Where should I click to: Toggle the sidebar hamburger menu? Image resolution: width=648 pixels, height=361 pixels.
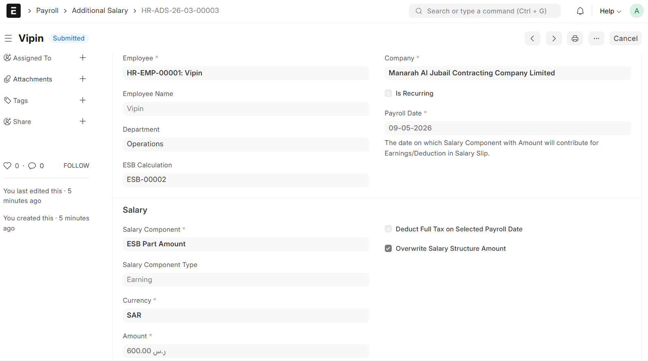pos(8,38)
